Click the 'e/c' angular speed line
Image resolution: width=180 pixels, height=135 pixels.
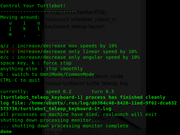coord(70,57)
